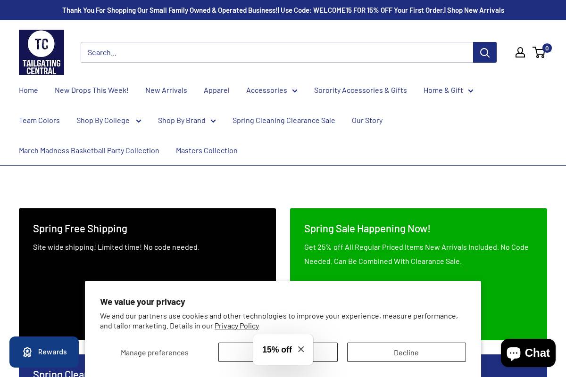Go to the Home menu item
This screenshot has width=566, height=377.
(28, 90)
